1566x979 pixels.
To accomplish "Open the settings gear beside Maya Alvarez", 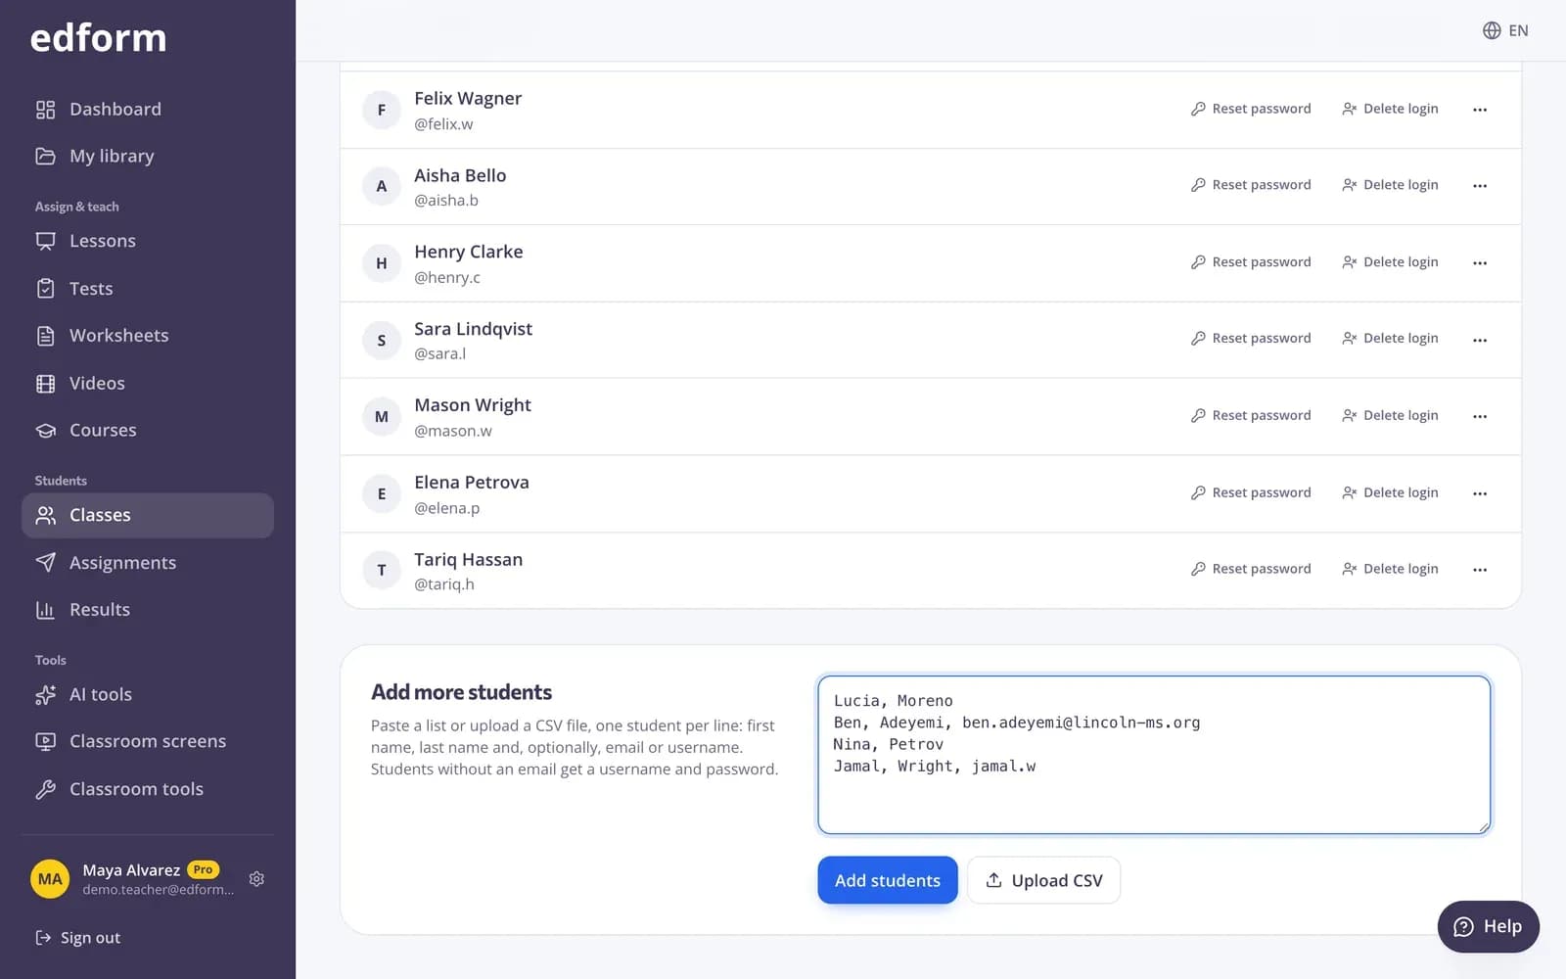I will (x=256, y=879).
